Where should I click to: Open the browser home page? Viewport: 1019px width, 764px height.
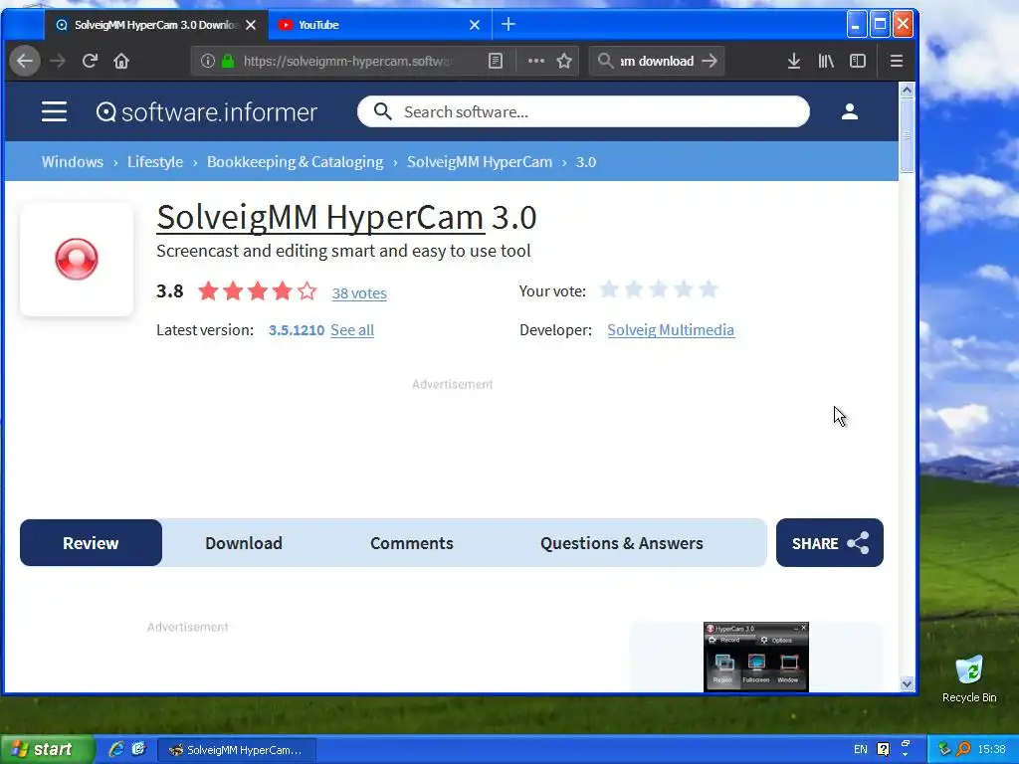121,61
